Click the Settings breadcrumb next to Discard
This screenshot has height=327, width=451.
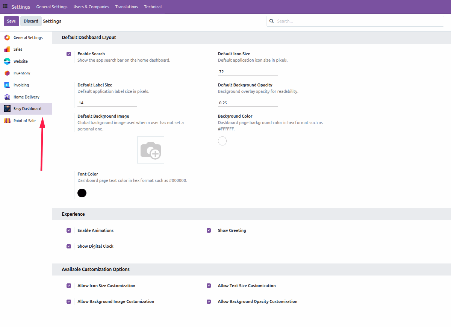(52, 21)
